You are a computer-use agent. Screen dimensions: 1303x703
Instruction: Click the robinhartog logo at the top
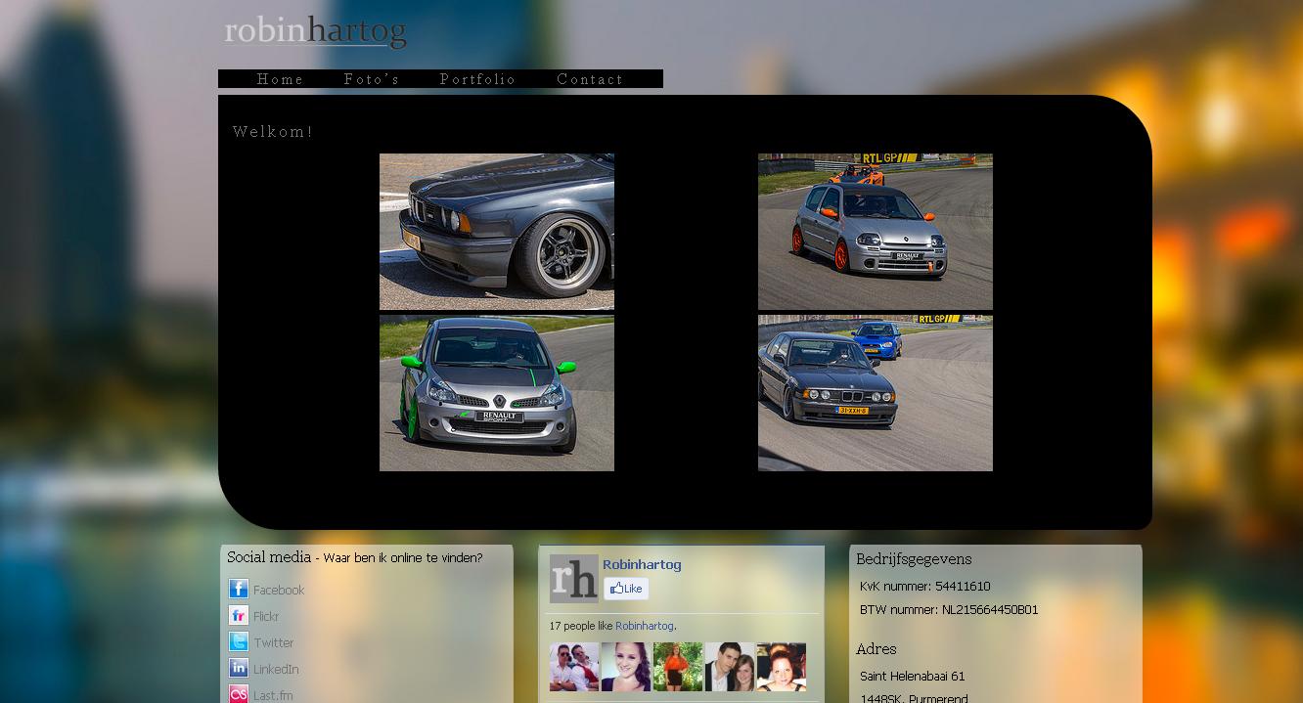pyautogui.click(x=315, y=31)
